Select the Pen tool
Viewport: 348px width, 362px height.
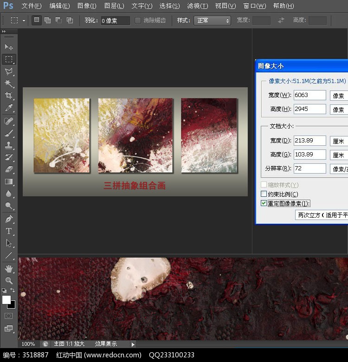tap(9, 219)
